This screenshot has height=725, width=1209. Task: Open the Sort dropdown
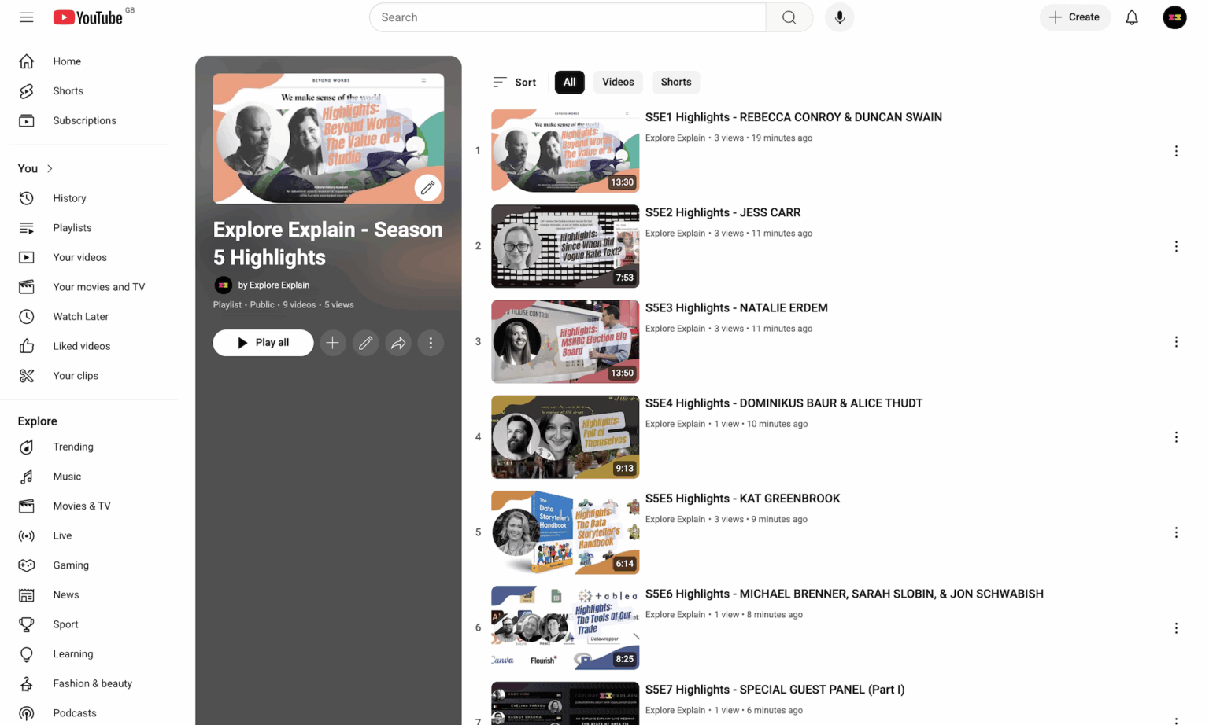[514, 82]
